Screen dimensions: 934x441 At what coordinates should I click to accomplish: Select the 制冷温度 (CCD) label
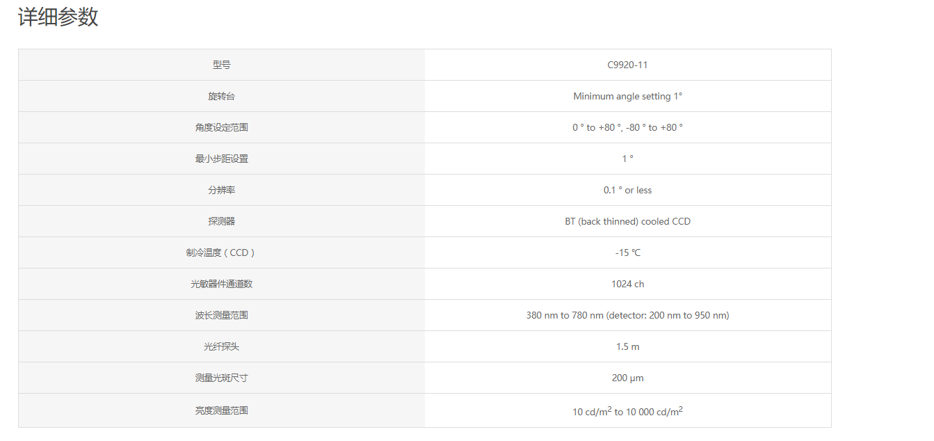tap(221, 252)
